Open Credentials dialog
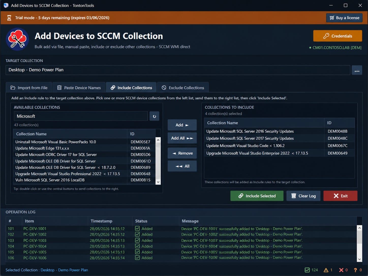The width and height of the screenshot is (368, 276). coord(338,36)
